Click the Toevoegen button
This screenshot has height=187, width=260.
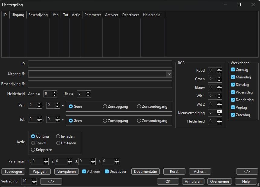tap(13, 172)
